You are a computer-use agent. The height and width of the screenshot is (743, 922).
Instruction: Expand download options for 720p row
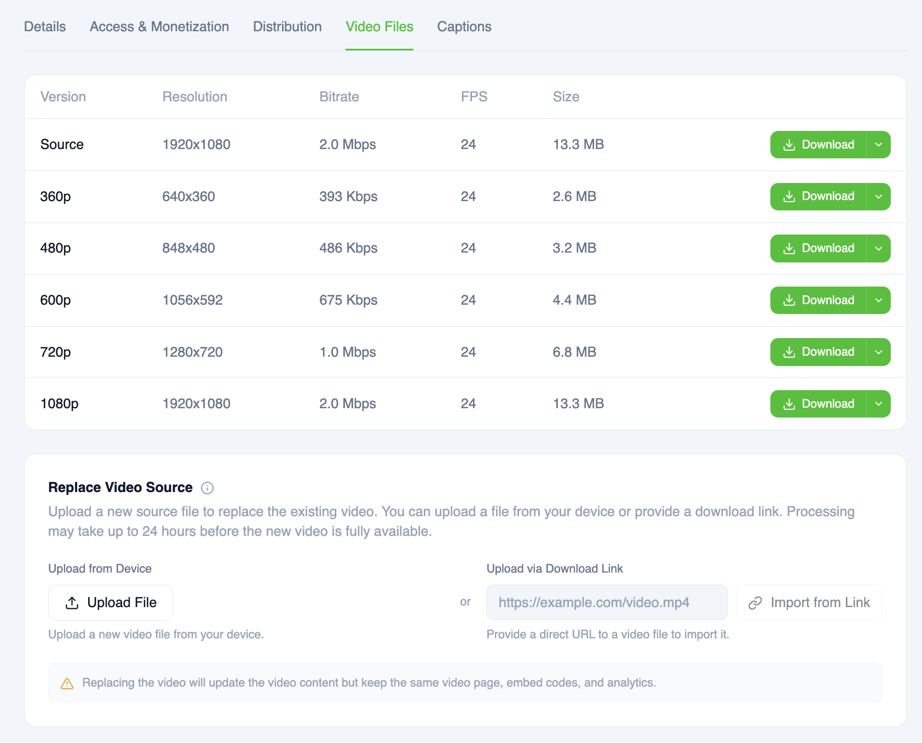879,352
